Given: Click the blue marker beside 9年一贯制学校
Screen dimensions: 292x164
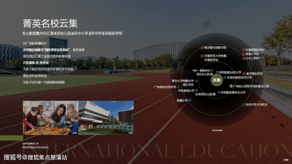Looking at the screenshot, I should pyautogui.click(x=212, y=70).
